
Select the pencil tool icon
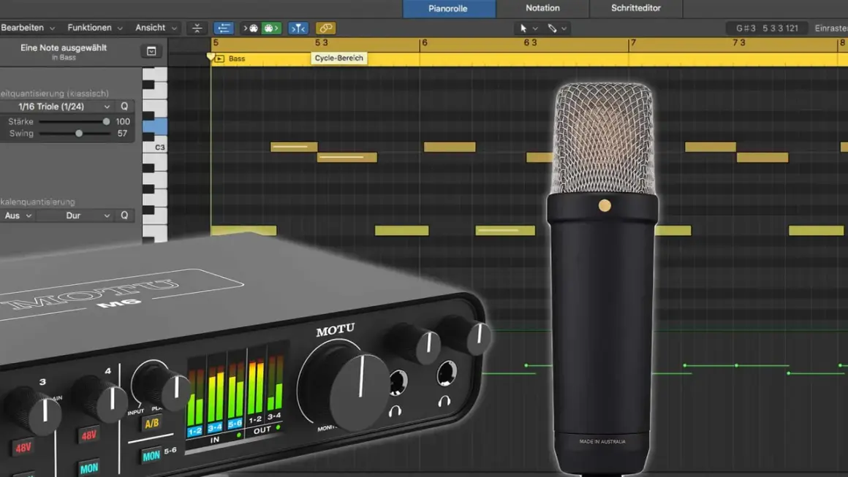(x=552, y=28)
